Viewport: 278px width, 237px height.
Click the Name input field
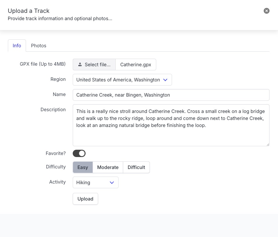point(171,95)
